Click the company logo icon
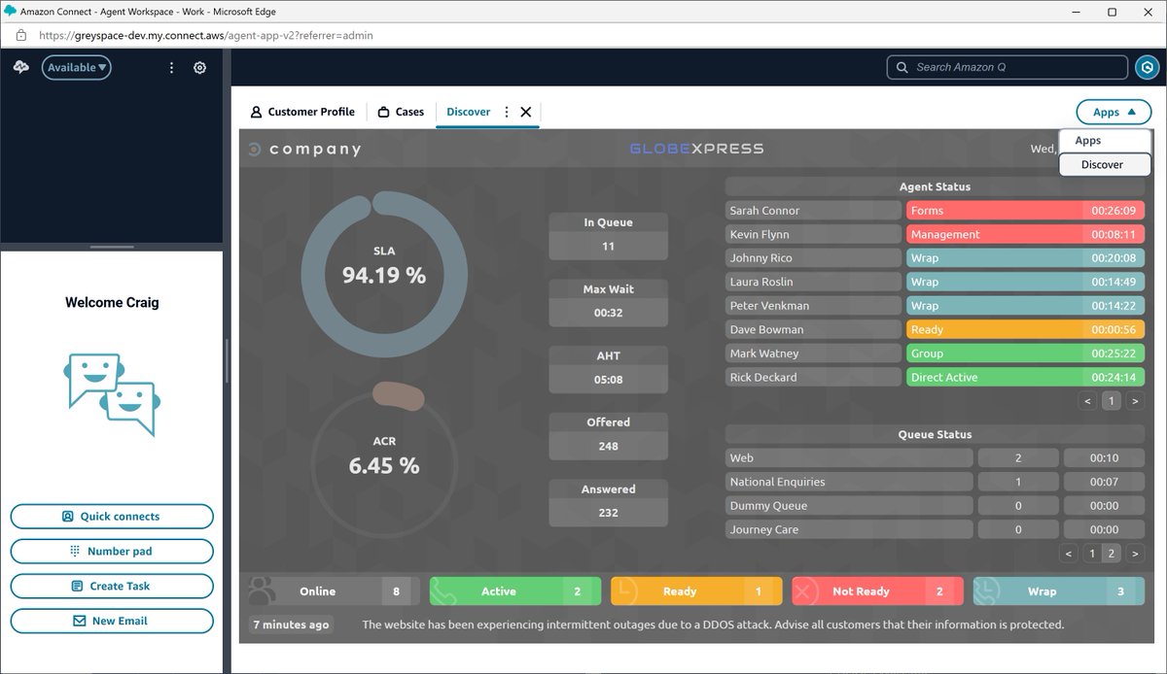Screen dimensions: 1167x674 255,150
